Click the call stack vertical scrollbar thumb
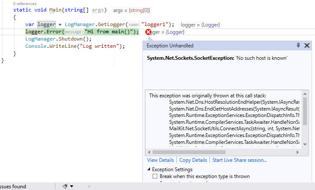 (305, 111)
